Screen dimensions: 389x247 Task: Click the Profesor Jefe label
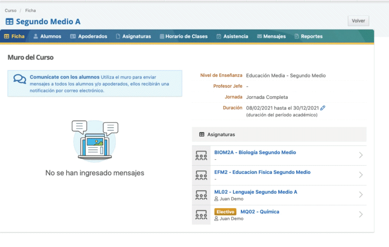pos(228,86)
